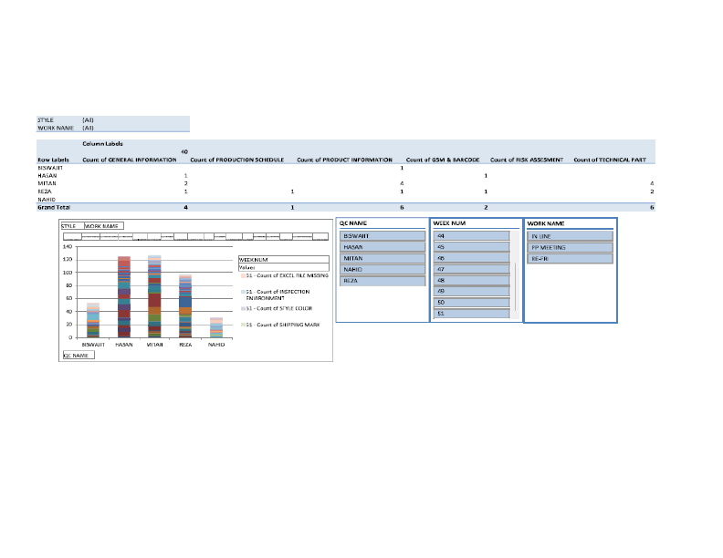Select Grand Total 6 under PRODUCT INFORMATION

pyautogui.click(x=402, y=207)
